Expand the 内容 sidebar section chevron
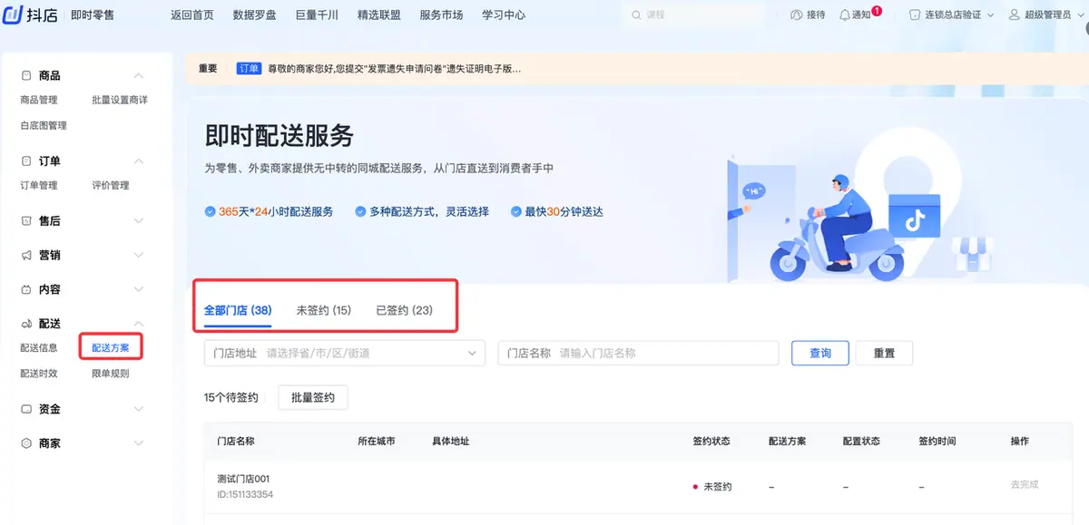This screenshot has width=1089, height=525. coord(139,290)
